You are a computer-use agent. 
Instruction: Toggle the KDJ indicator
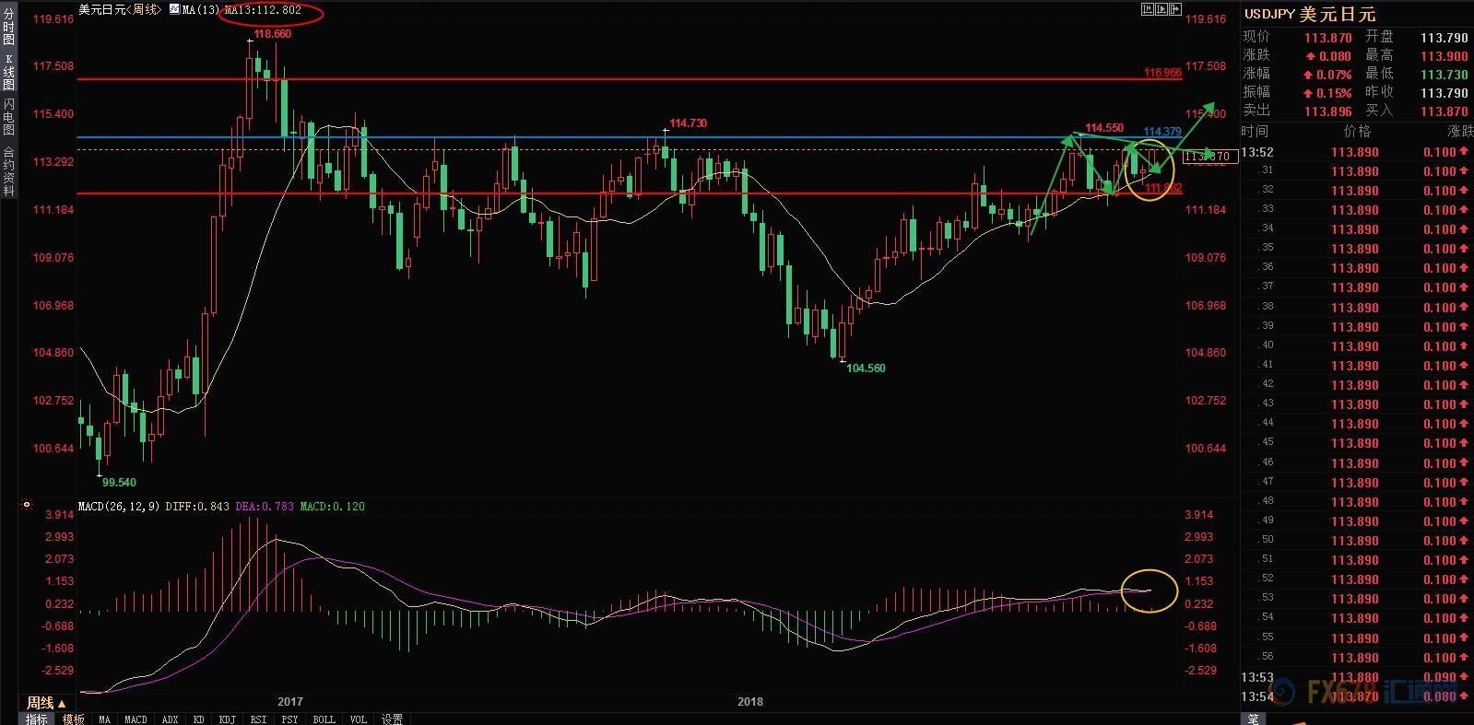click(227, 719)
